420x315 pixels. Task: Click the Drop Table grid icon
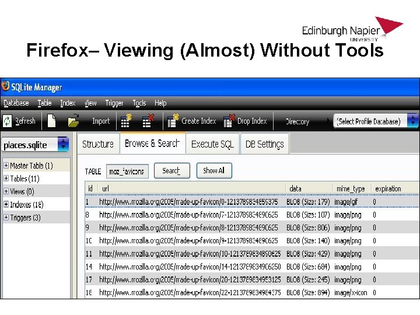[x=148, y=121]
